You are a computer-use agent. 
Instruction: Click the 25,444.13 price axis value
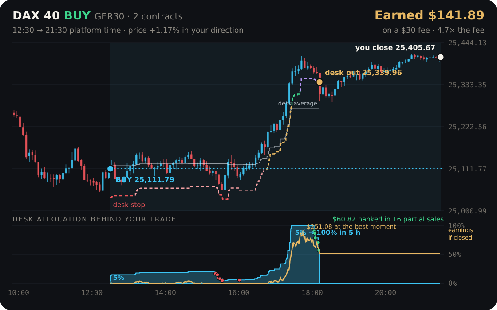point(467,43)
